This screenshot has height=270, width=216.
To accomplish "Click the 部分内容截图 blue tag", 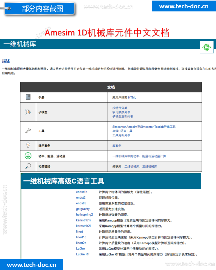I will click(x=40, y=8).
